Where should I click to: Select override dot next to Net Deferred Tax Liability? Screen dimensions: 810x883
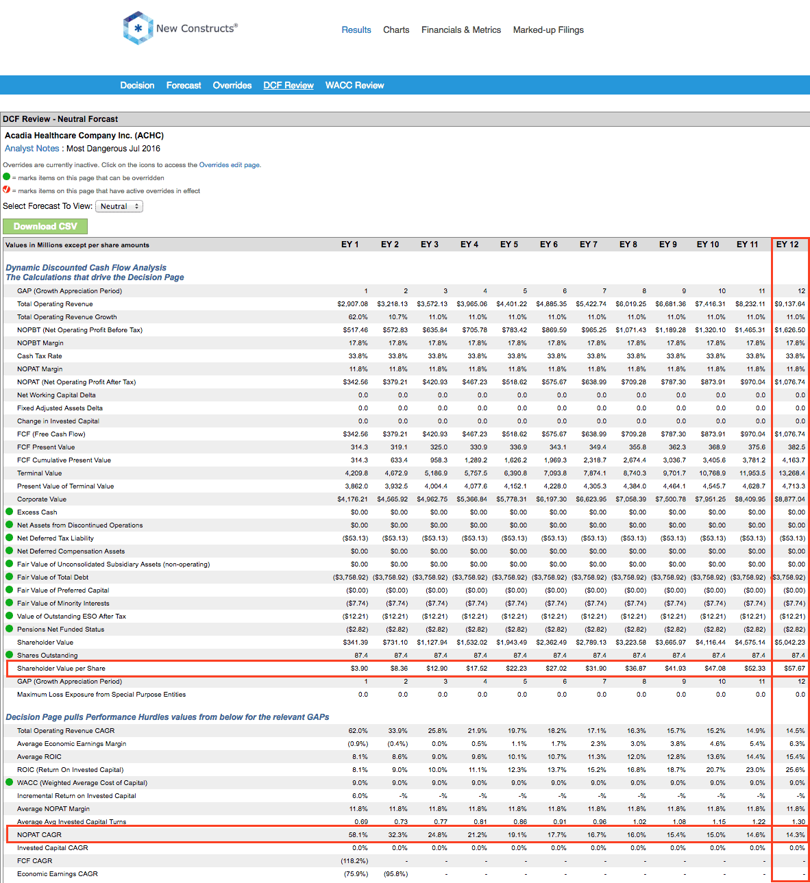click(x=10, y=538)
